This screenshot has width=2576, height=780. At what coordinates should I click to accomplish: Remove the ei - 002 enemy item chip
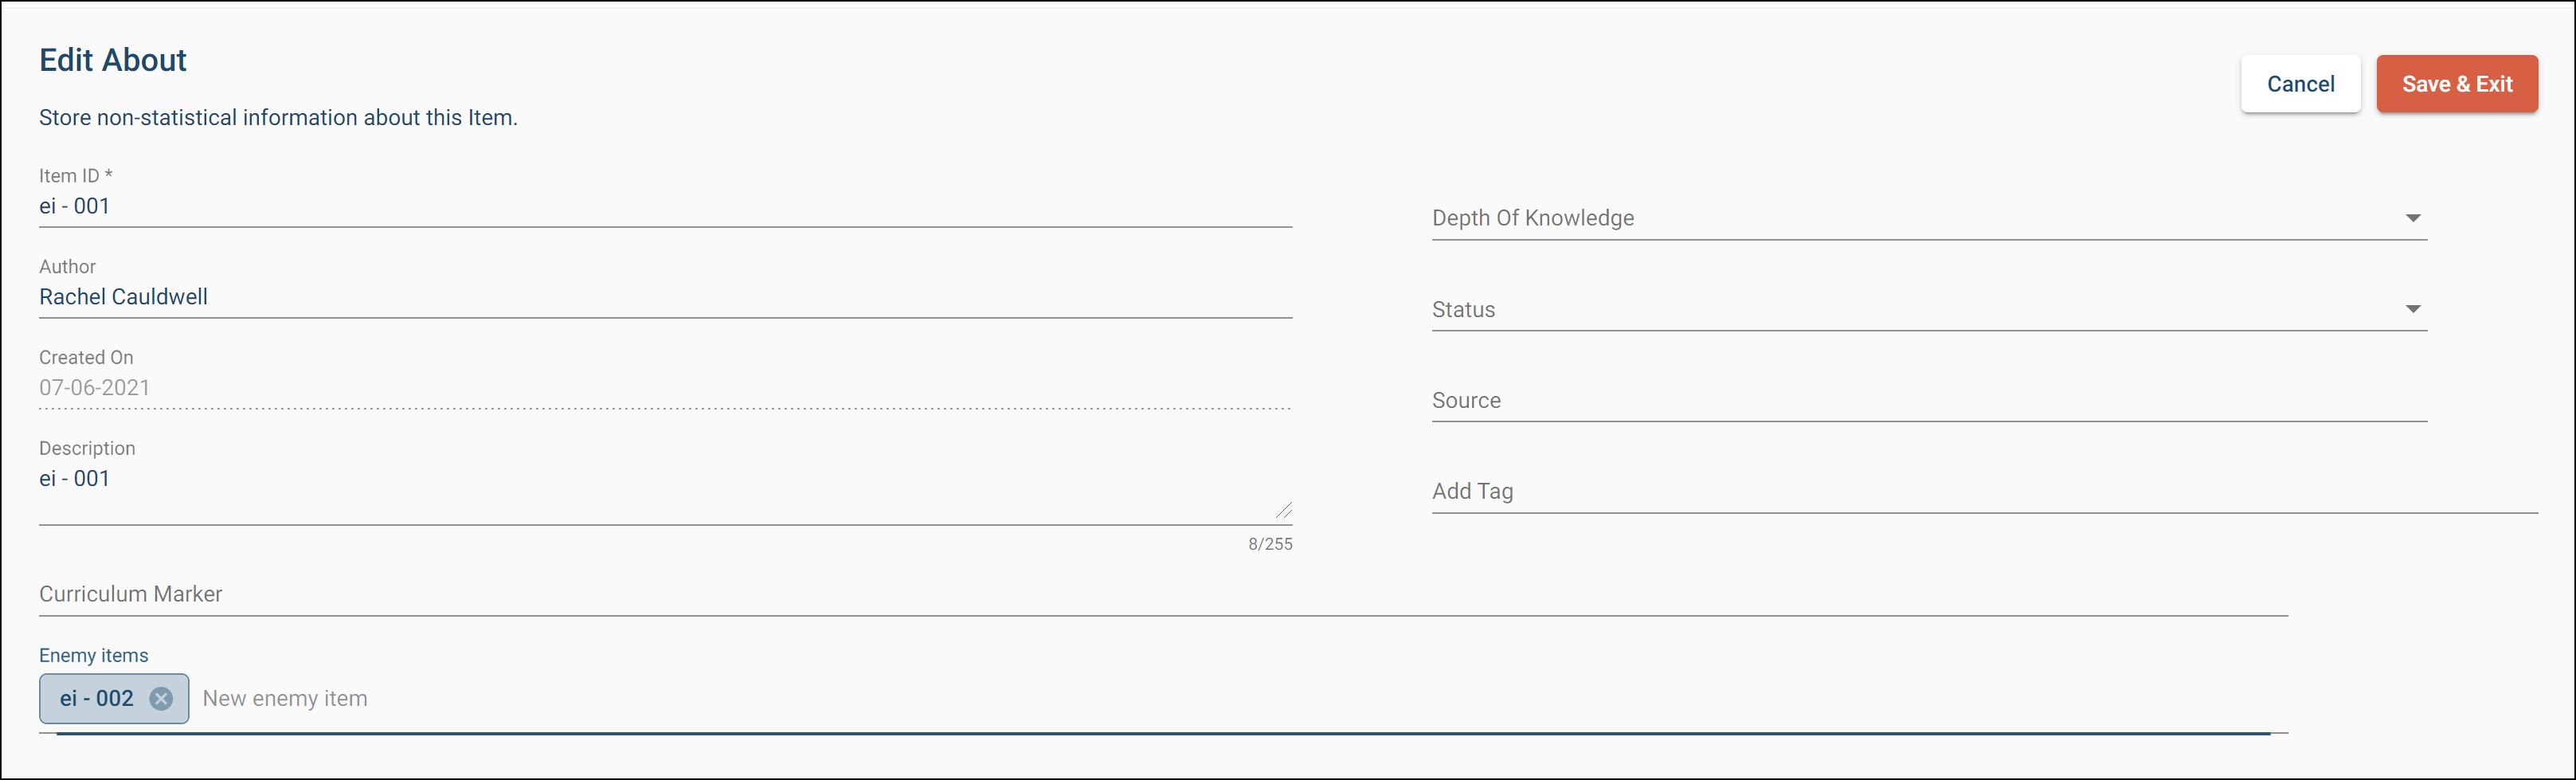(161, 699)
